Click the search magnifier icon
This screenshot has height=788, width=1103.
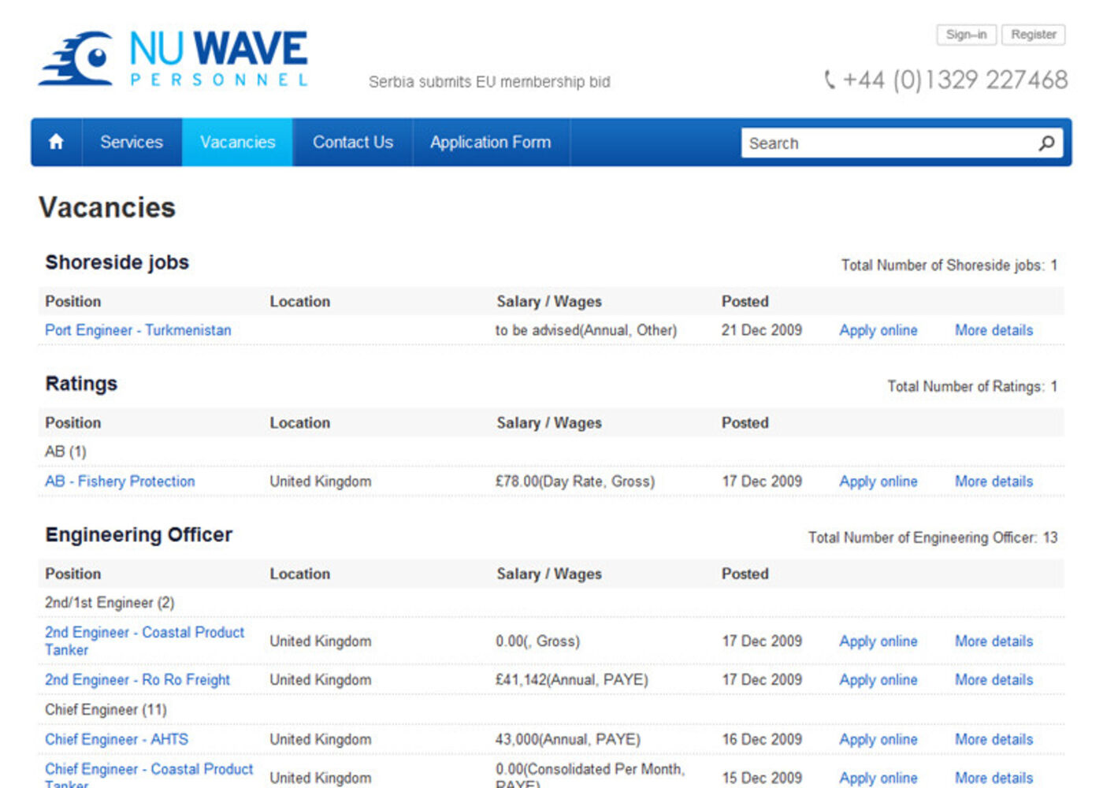1045,143
